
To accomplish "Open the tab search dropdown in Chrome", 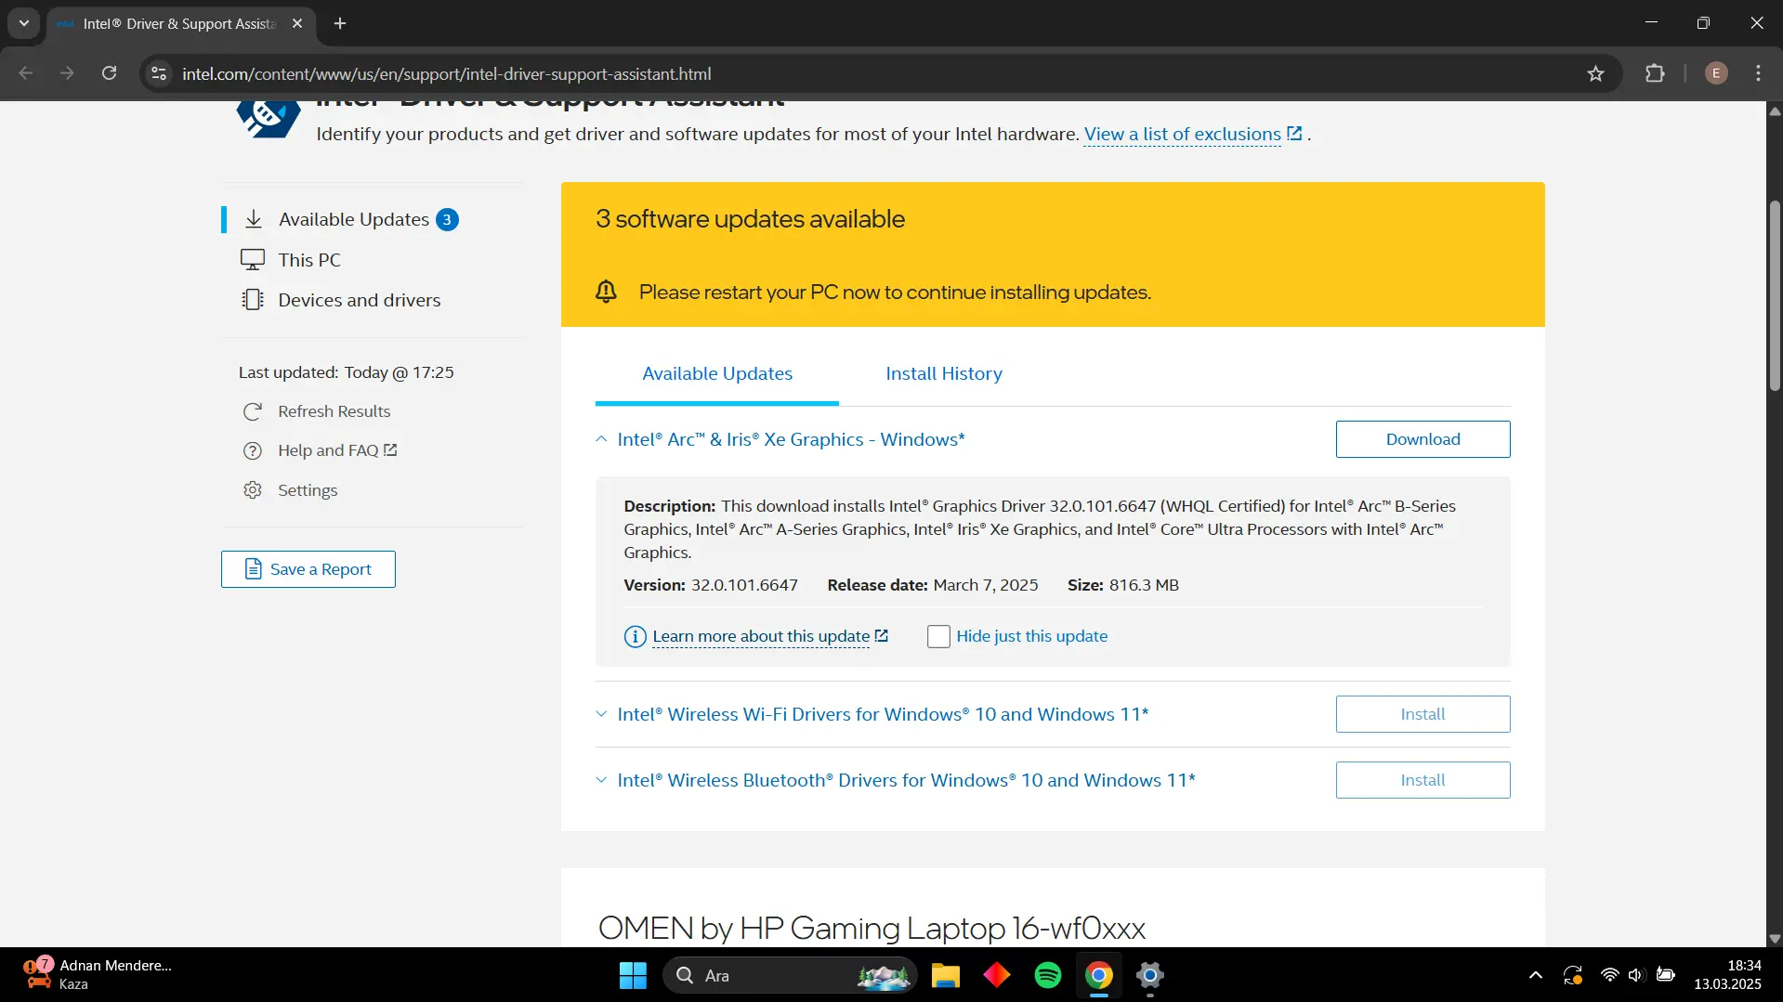I will pyautogui.click(x=24, y=23).
